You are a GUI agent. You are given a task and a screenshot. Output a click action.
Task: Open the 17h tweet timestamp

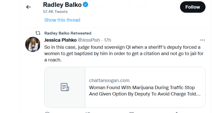[108, 40]
